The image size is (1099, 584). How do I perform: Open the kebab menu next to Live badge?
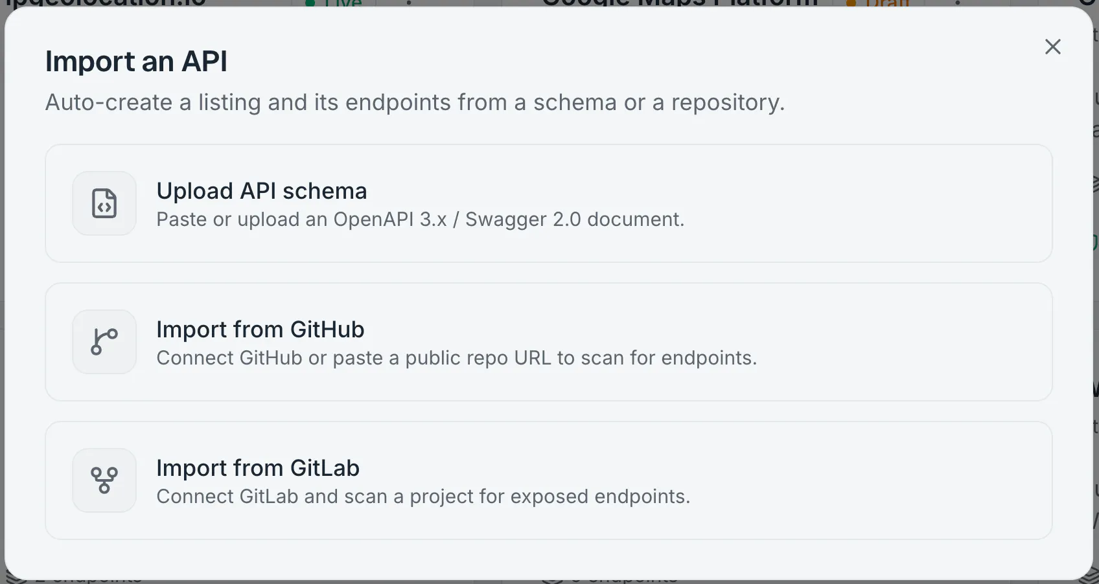(409, 3)
